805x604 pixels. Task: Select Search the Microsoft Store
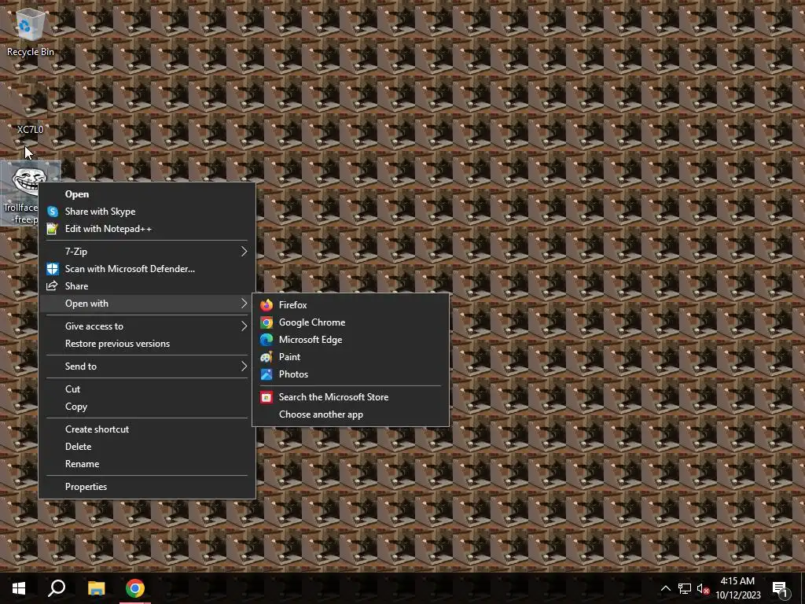click(351, 397)
